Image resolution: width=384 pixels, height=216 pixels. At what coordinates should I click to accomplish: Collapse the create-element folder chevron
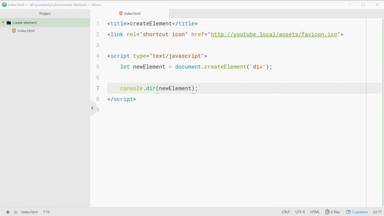[x=3, y=22]
